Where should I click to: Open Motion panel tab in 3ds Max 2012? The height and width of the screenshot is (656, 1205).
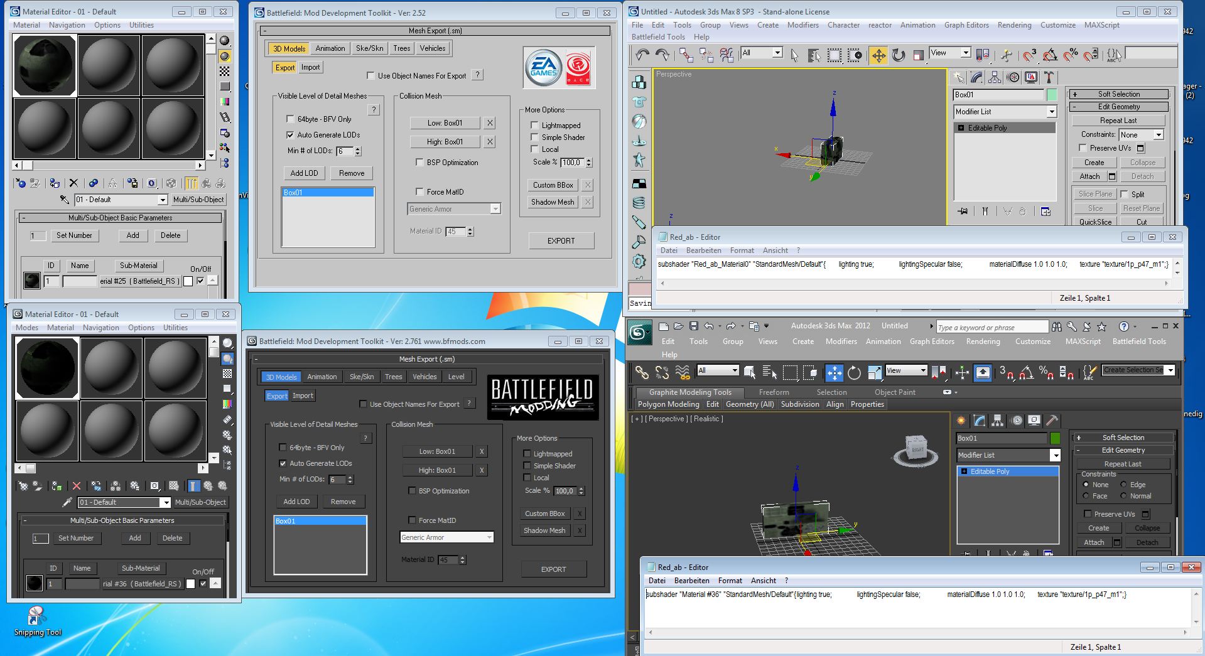[x=1017, y=421]
